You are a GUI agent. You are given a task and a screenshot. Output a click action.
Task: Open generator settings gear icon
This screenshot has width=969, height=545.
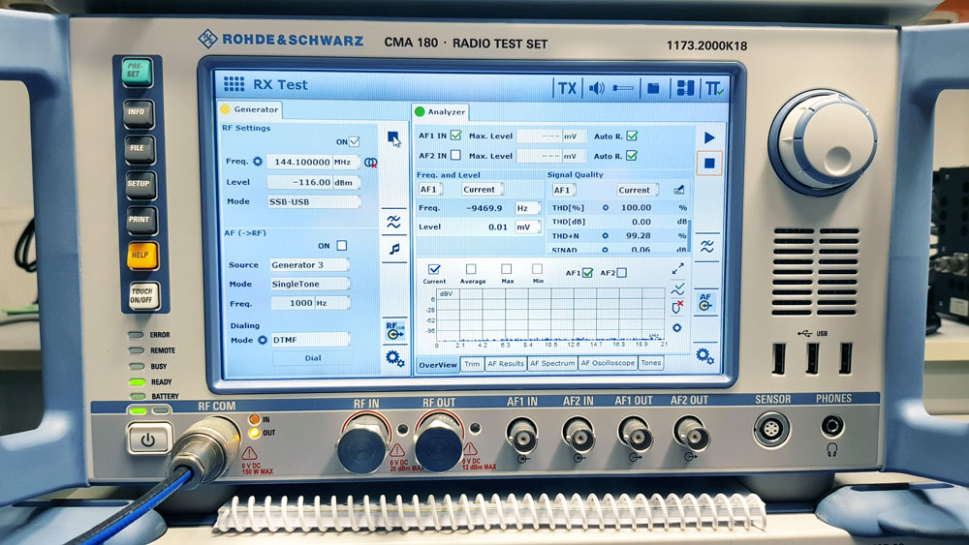click(394, 358)
